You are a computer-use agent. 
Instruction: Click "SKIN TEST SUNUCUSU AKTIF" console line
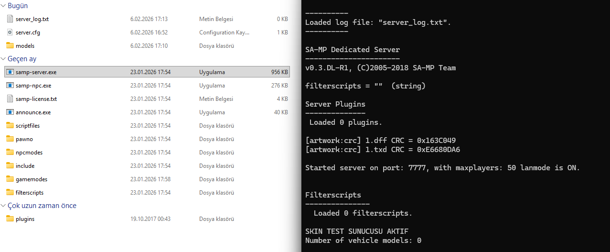(x=357, y=231)
